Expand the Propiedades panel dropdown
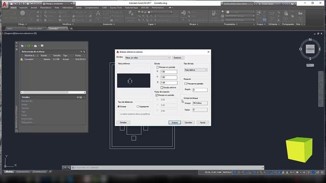 coord(231,24)
